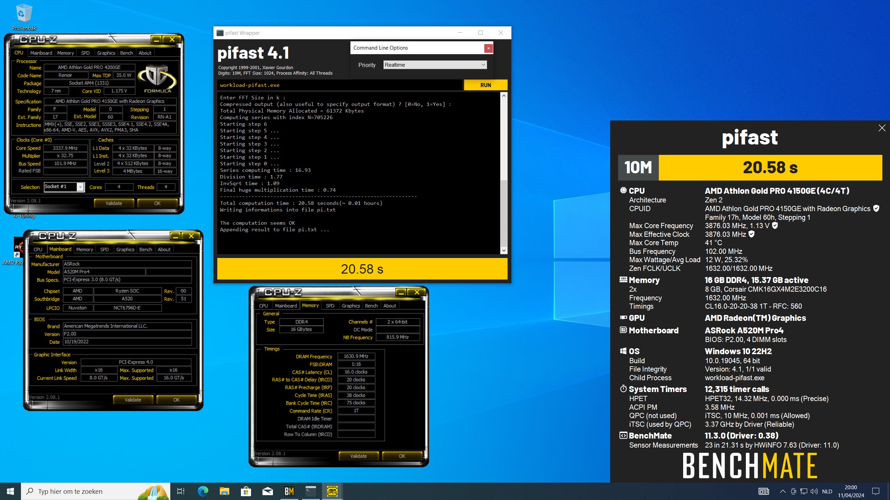Viewport: 890px width, 500px height.
Task: Click the 10M score label in BenchMate
Action: pos(638,168)
